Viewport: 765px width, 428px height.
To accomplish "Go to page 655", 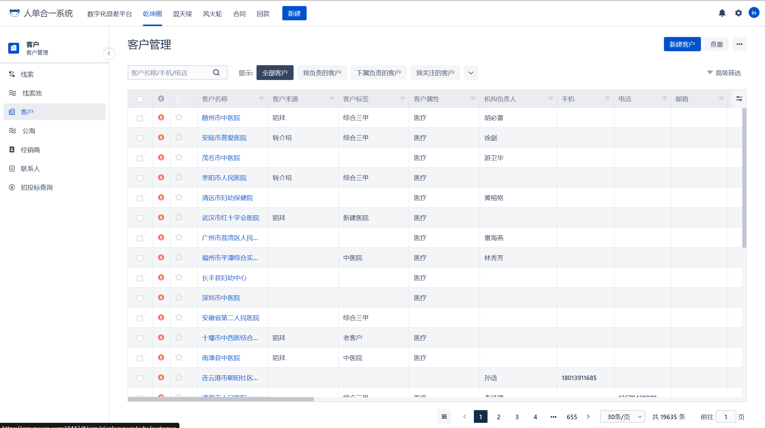I will click(572, 417).
